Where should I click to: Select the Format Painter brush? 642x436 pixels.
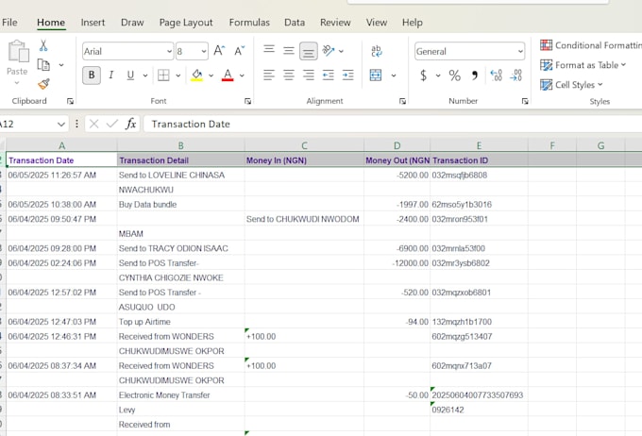[x=43, y=84]
